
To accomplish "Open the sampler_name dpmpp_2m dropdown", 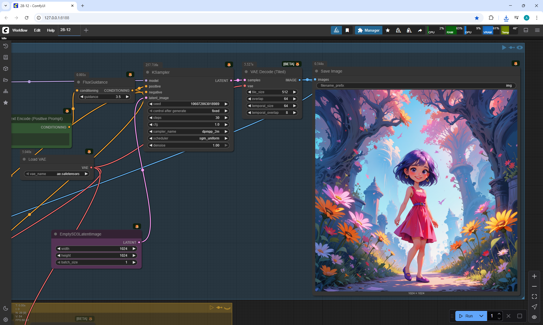I will point(188,132).
